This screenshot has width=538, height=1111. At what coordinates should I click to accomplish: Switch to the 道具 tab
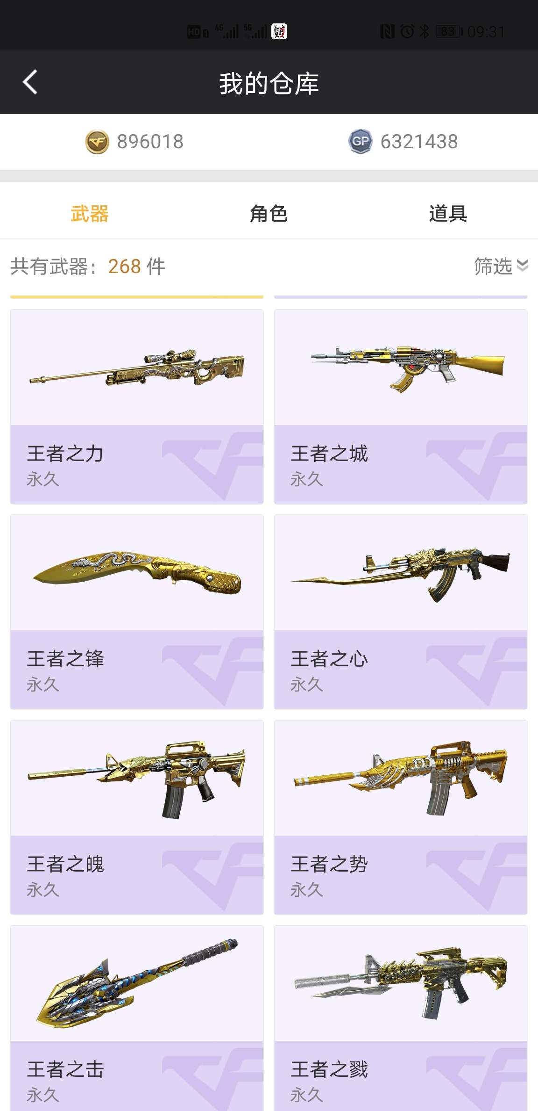448,214
